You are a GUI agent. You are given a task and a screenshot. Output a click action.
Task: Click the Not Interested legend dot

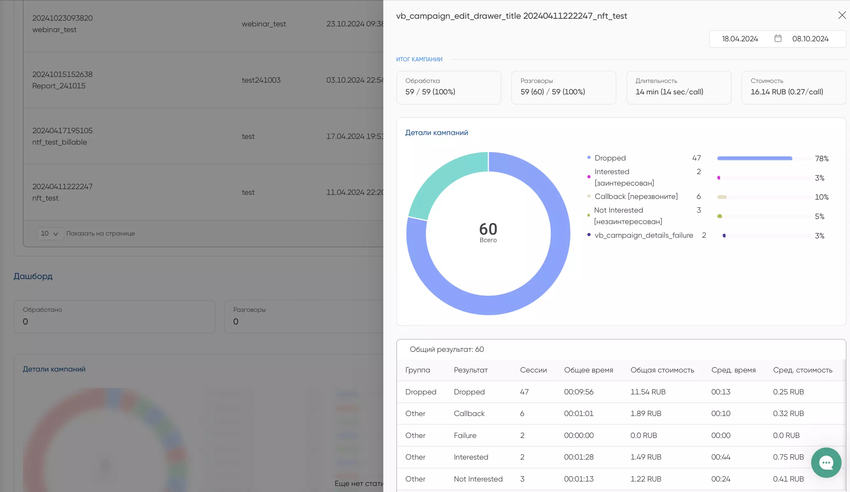point(589,215)
